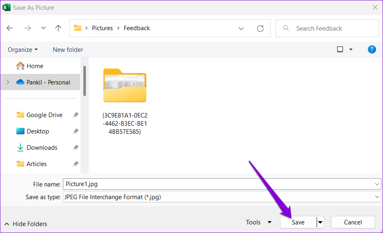
Task: Open view options dropdown arrow
Action: point(351,49)
